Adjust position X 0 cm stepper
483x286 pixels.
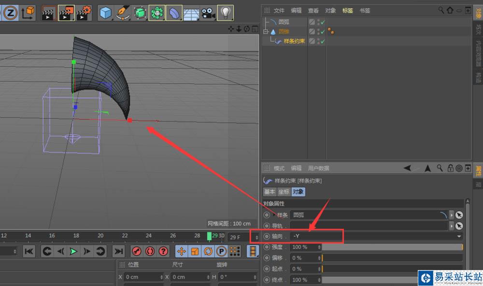[x=161, y=277]
